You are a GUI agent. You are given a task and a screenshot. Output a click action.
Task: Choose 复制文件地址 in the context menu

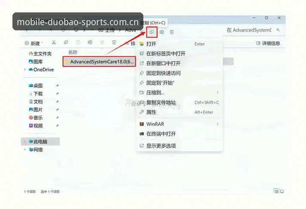(179, 102)
